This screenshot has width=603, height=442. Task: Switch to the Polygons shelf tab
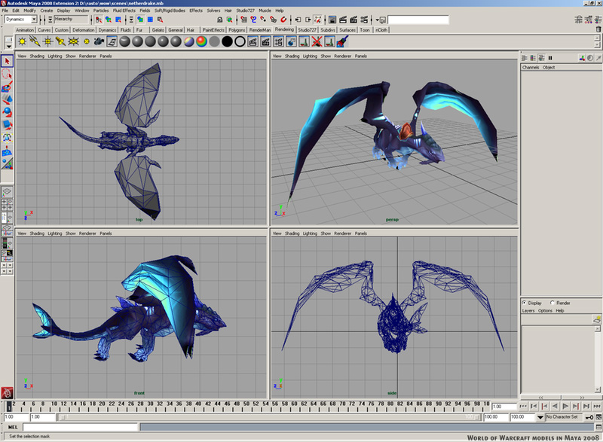[x=237, y=30]
